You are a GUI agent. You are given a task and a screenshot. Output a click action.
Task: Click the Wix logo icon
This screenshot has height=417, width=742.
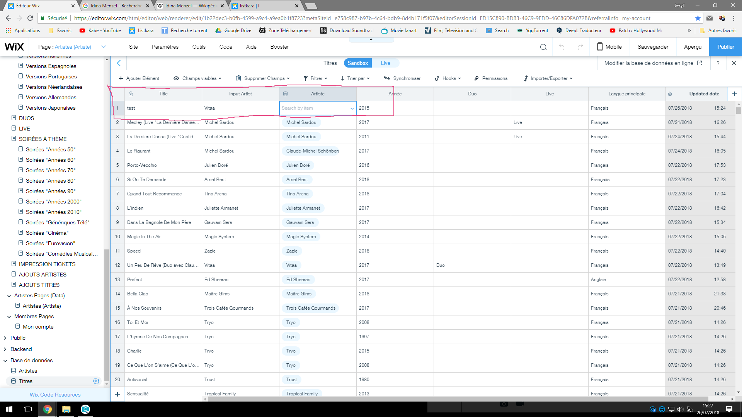point(14,47)
